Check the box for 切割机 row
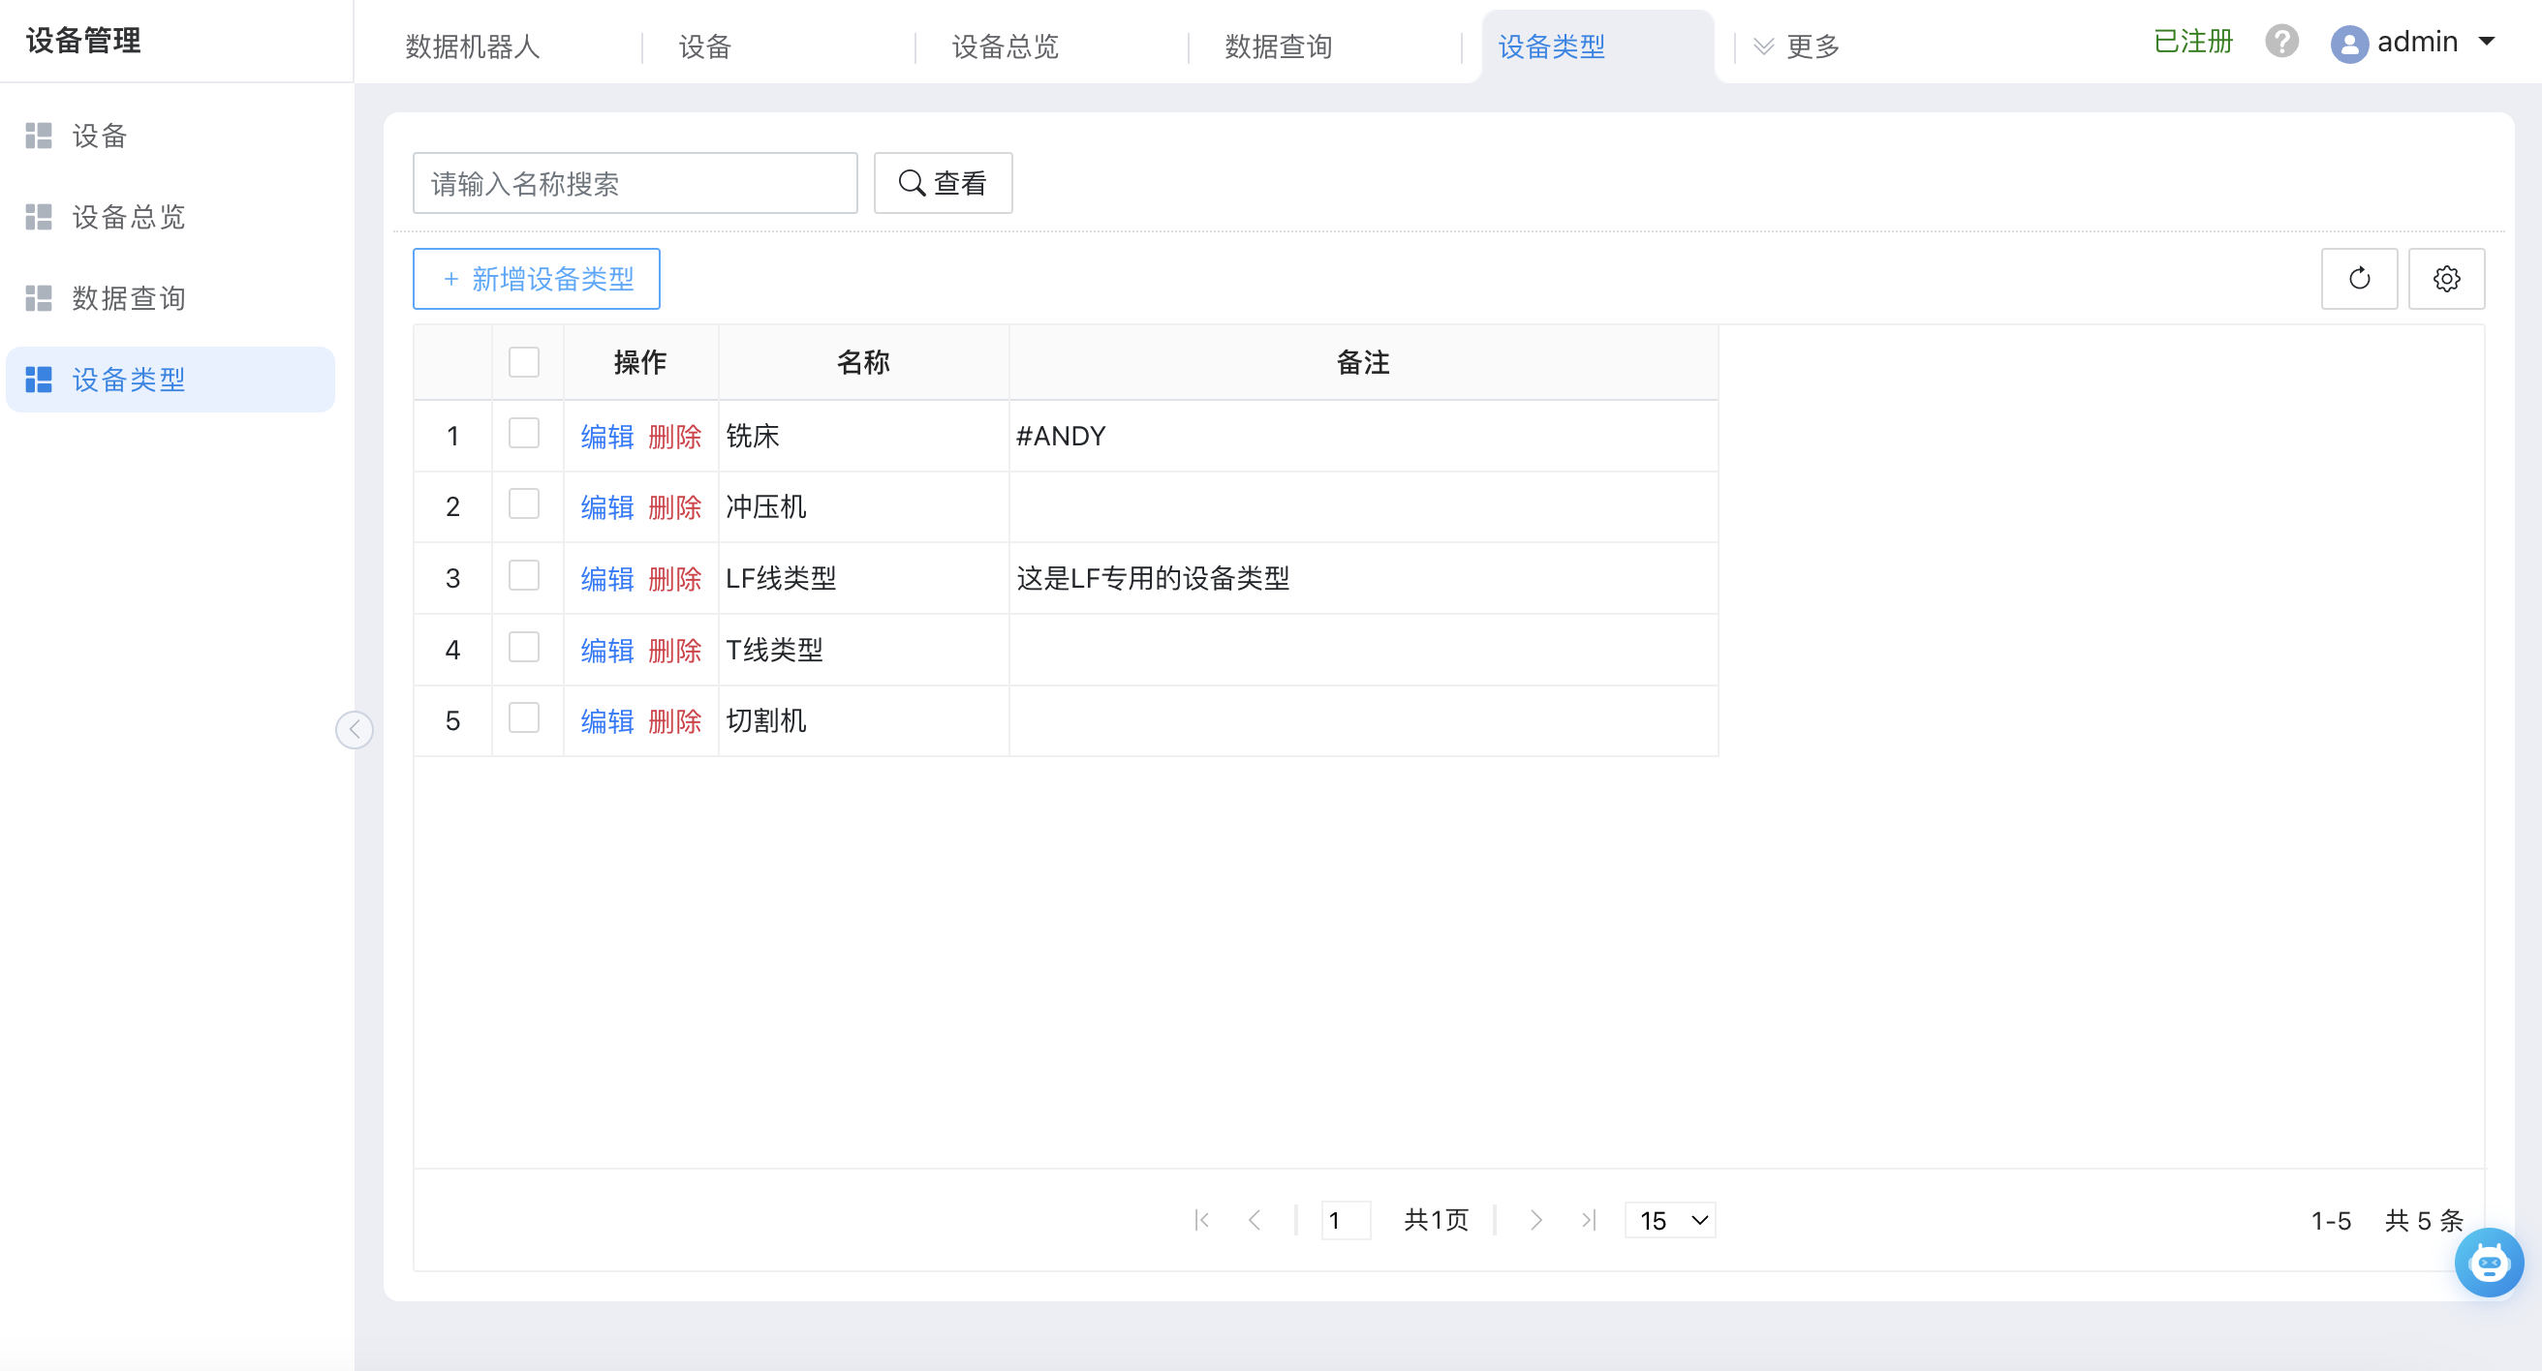 coord(524,718)
